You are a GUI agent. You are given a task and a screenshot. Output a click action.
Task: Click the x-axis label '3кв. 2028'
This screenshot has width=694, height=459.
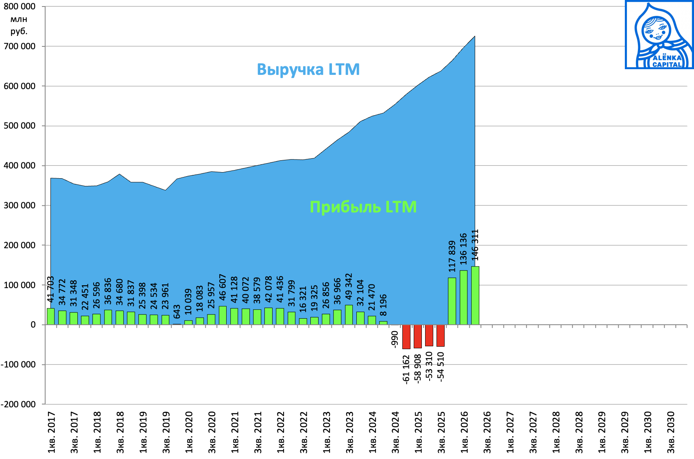click(x=579, y=432)
